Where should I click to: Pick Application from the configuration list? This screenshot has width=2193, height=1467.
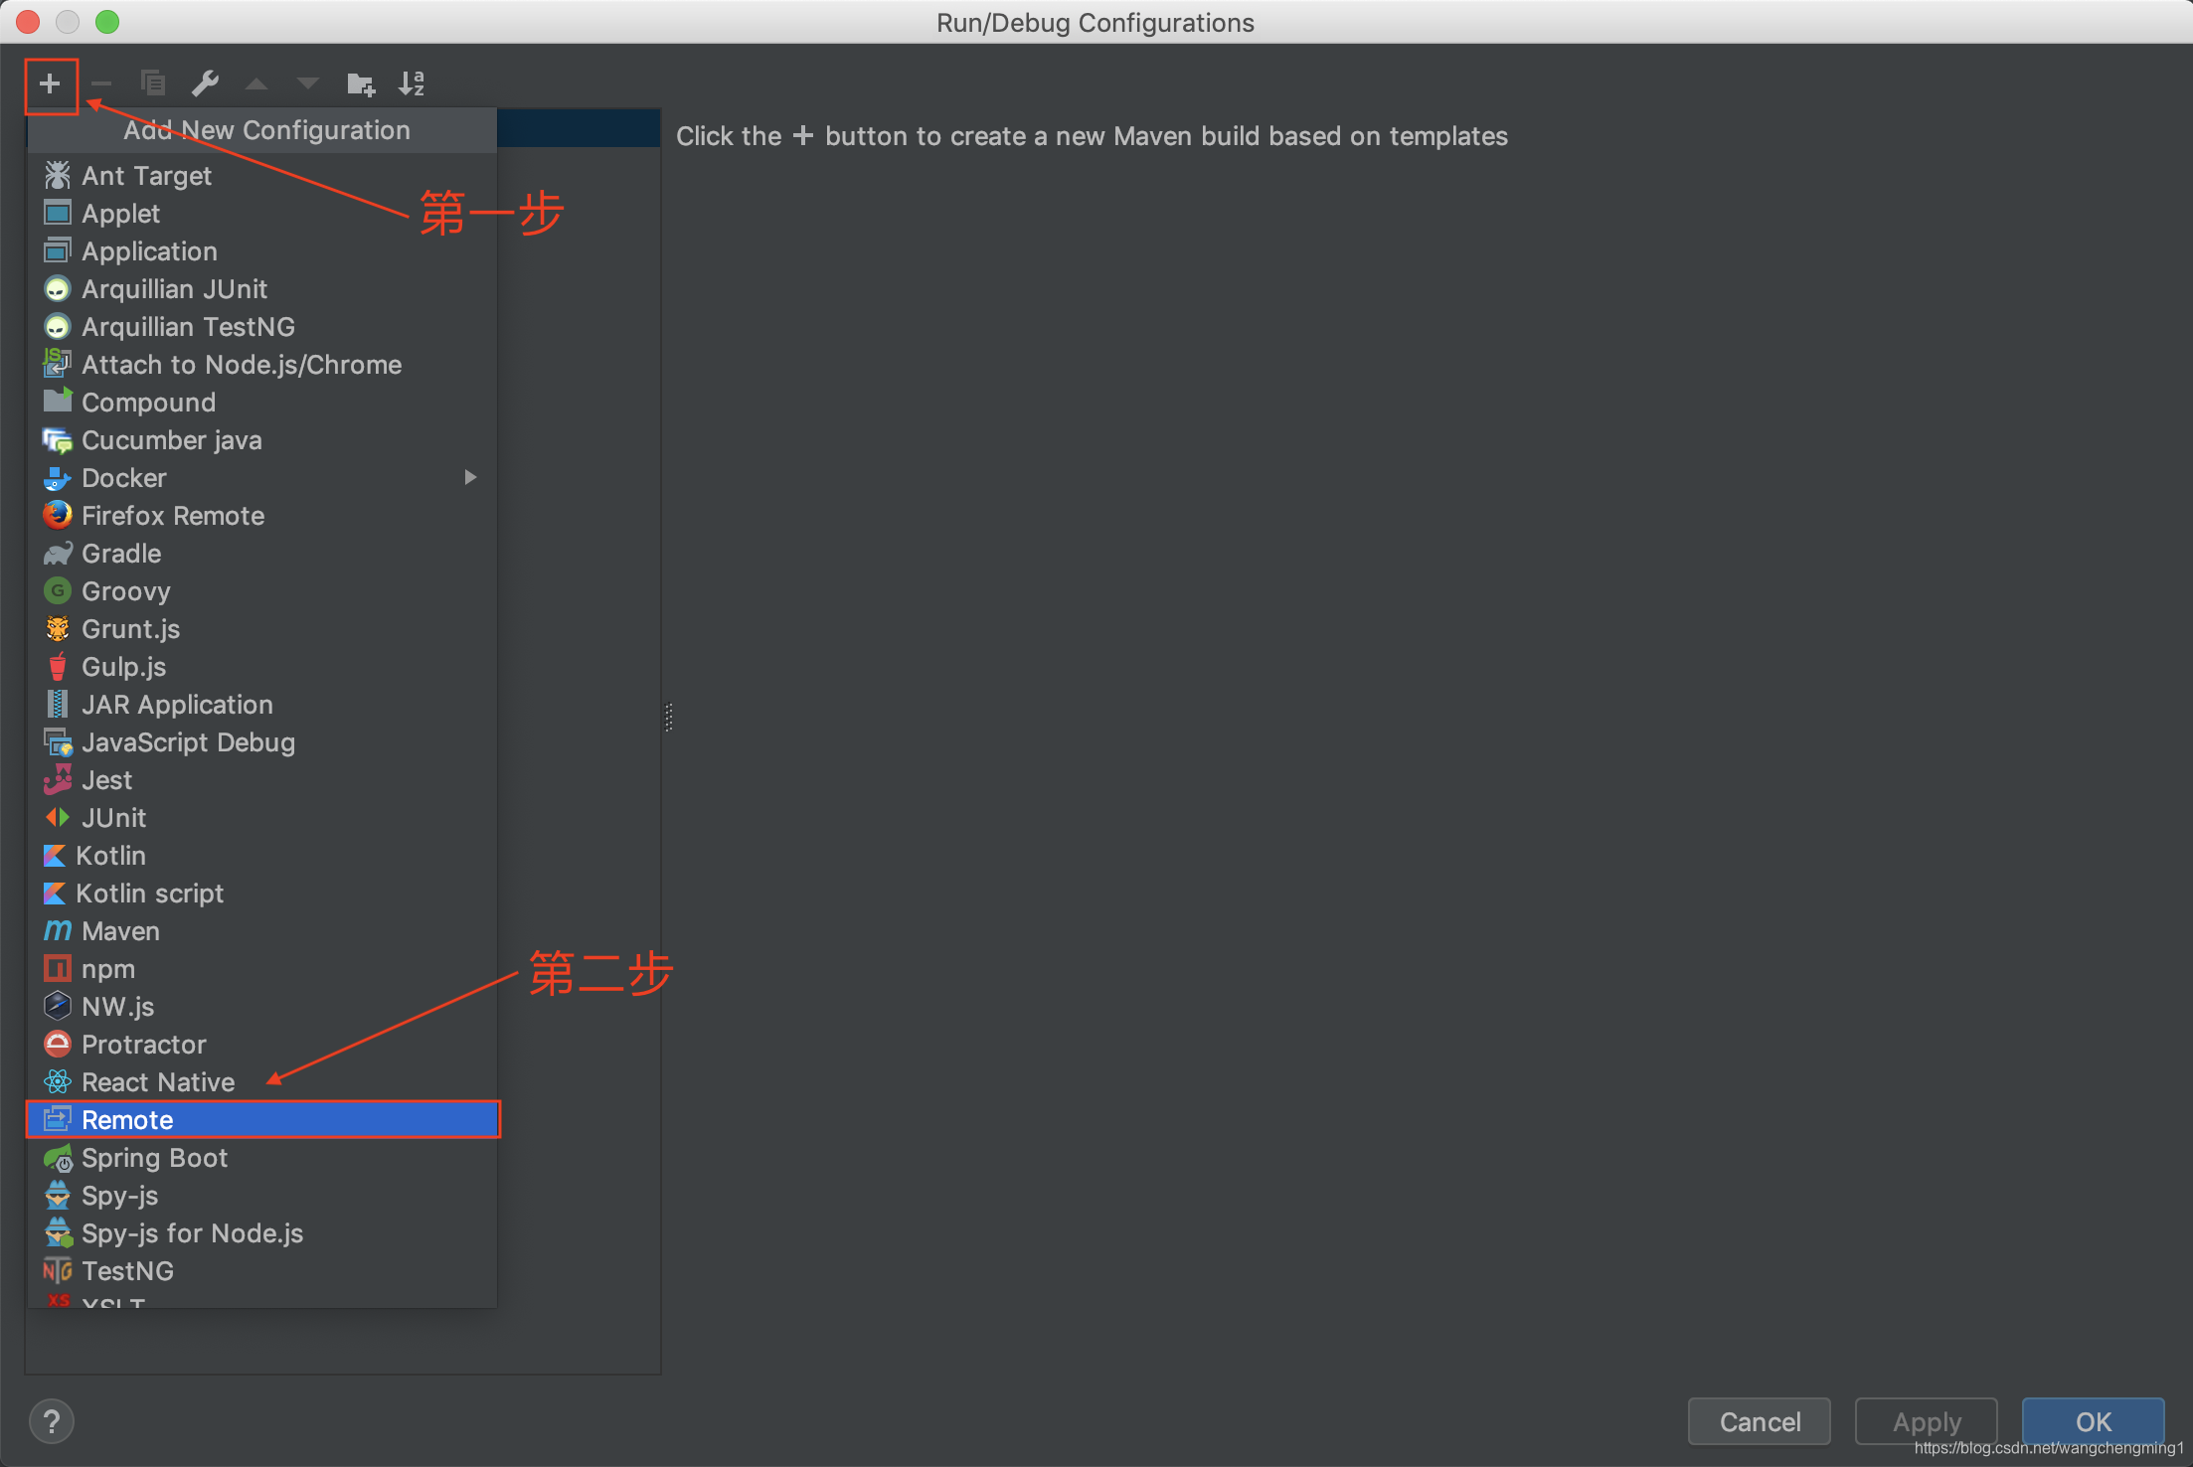(149, 251)
